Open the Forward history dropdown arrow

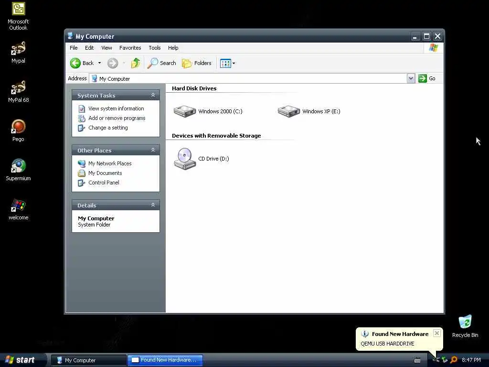pyautogui.click(x=124, y=63)
